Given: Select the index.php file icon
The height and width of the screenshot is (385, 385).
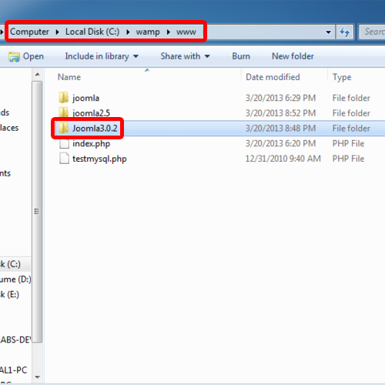Looking at the screenshot, I should click(x=64, y=143).
